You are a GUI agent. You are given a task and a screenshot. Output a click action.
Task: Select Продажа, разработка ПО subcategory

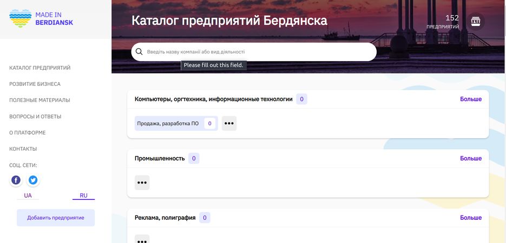(168, 123)
